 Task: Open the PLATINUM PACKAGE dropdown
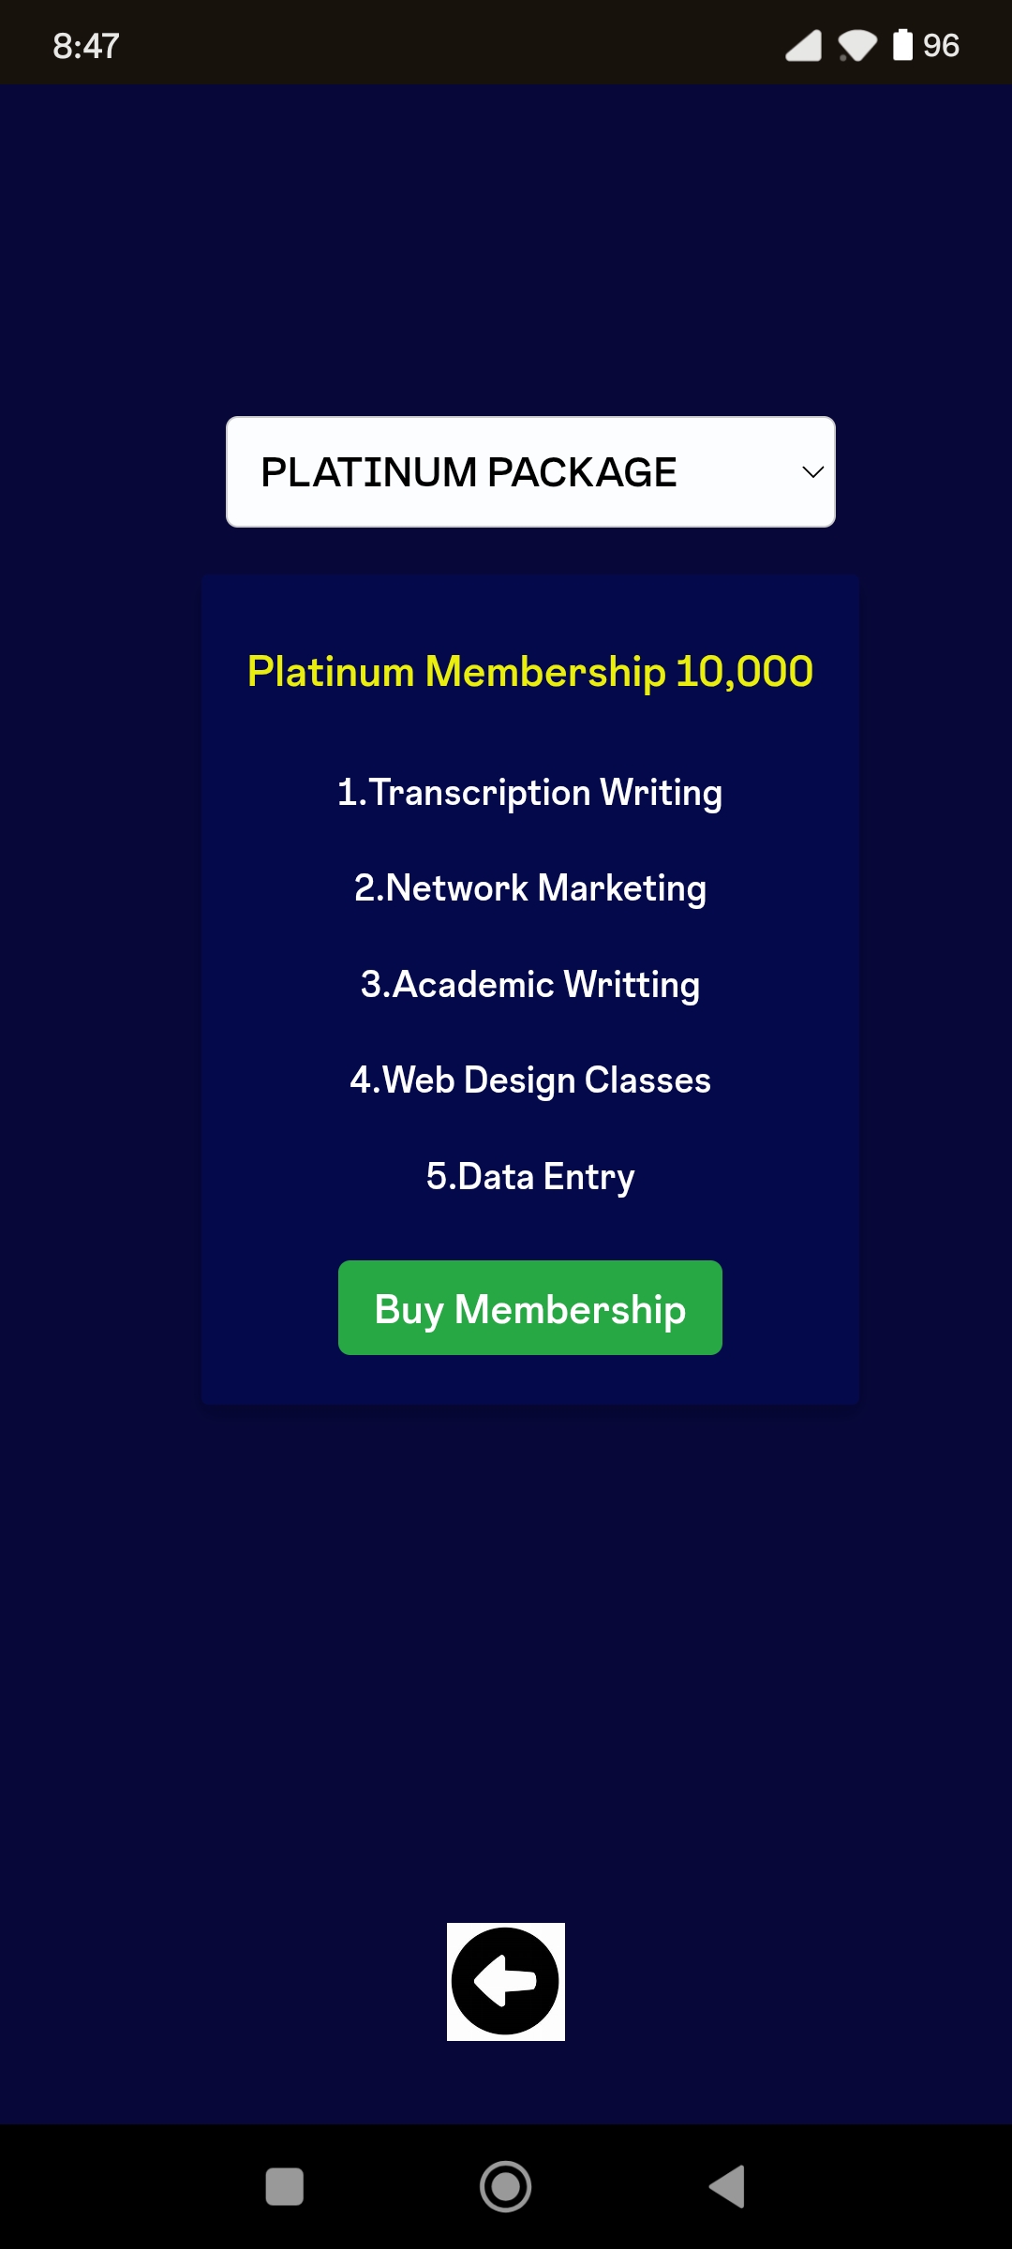coord(530,472)
